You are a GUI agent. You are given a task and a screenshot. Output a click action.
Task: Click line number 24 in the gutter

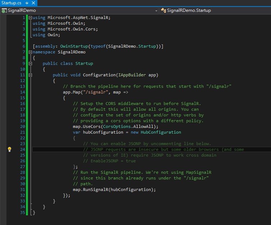23,149
